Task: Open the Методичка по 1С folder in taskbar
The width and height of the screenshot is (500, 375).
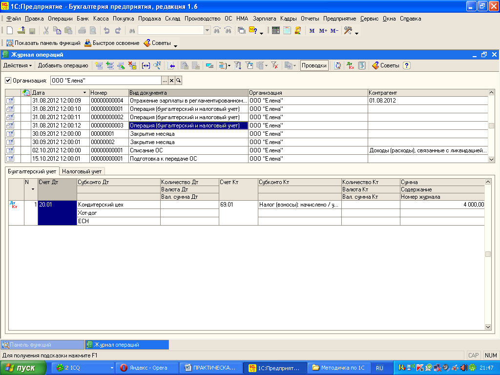Action: (339, 368)
